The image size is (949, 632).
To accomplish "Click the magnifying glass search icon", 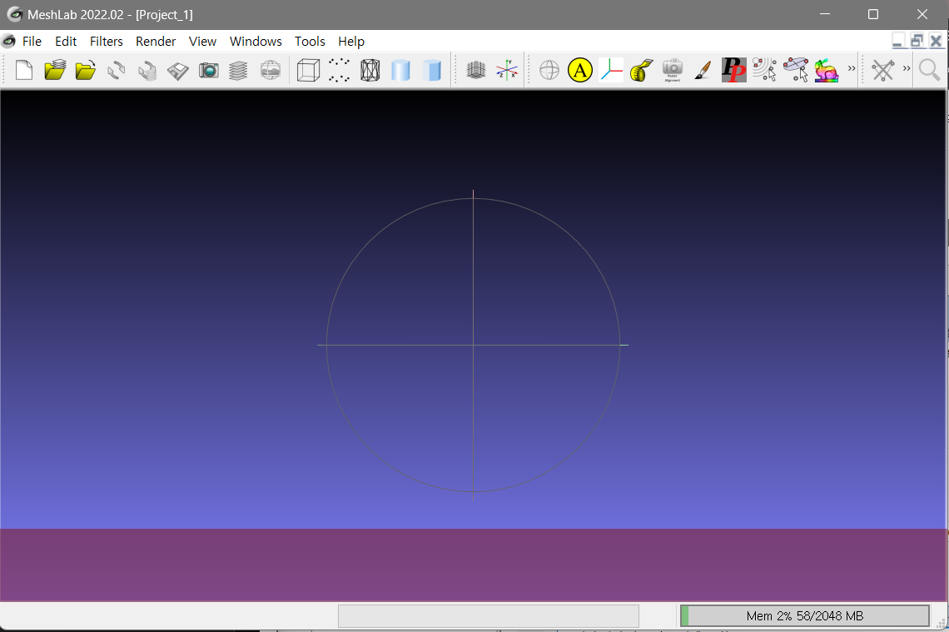I will pyautogui.click(x=929, y=71).
